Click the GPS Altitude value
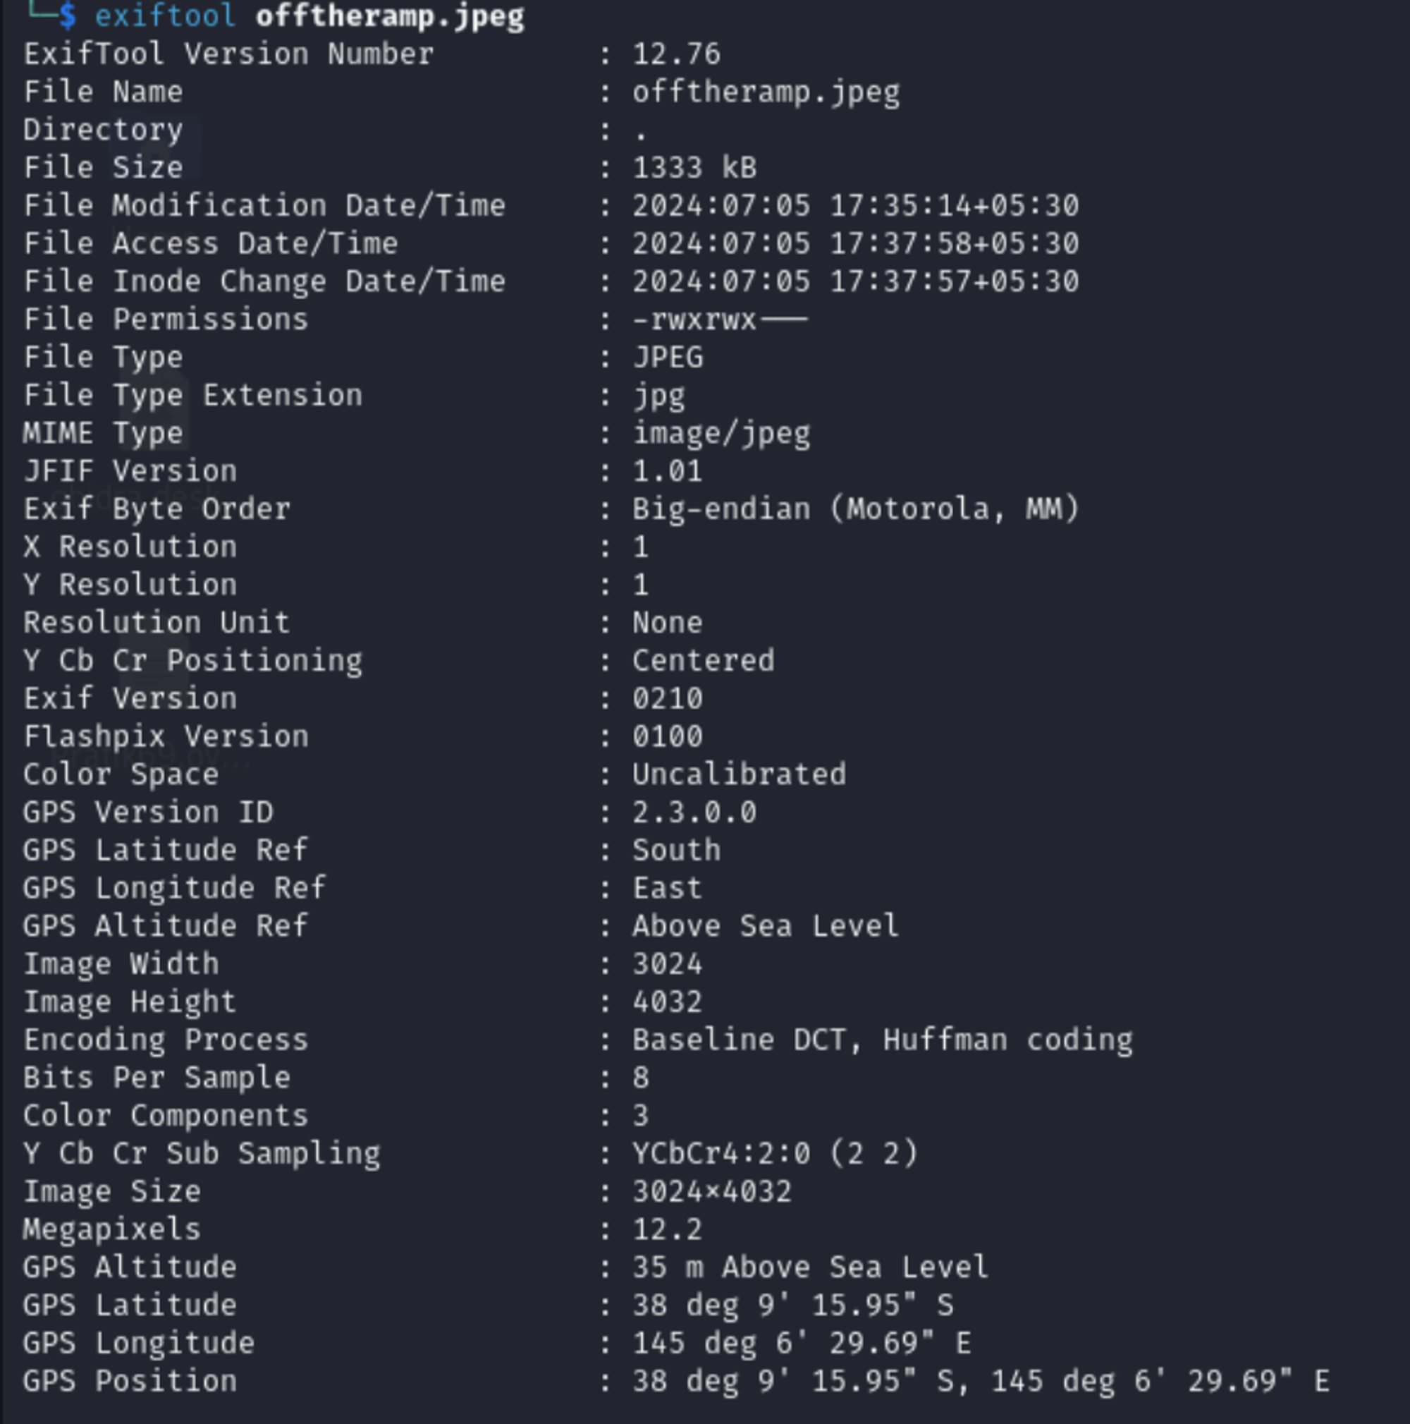 click(x=809, y=1267)
